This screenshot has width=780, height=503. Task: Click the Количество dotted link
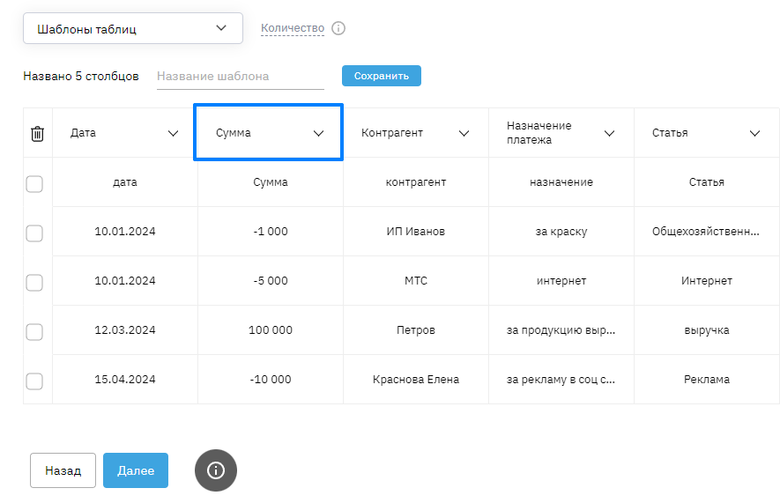(x=293, y=28)
